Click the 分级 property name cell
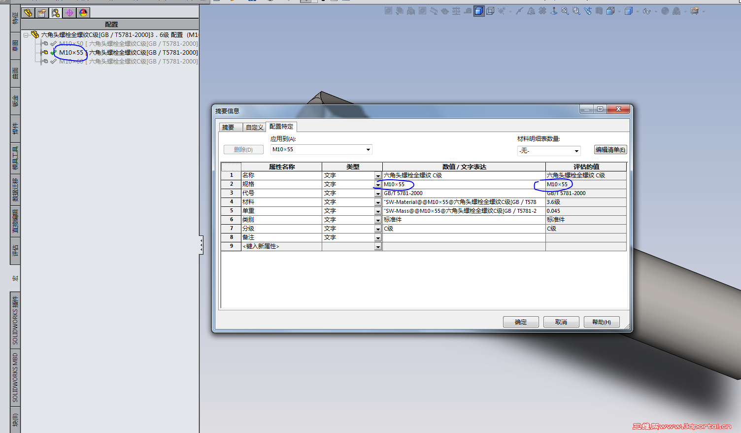This screenshot has width=741, height=433. pyautogui.click(x=281, y=229)
